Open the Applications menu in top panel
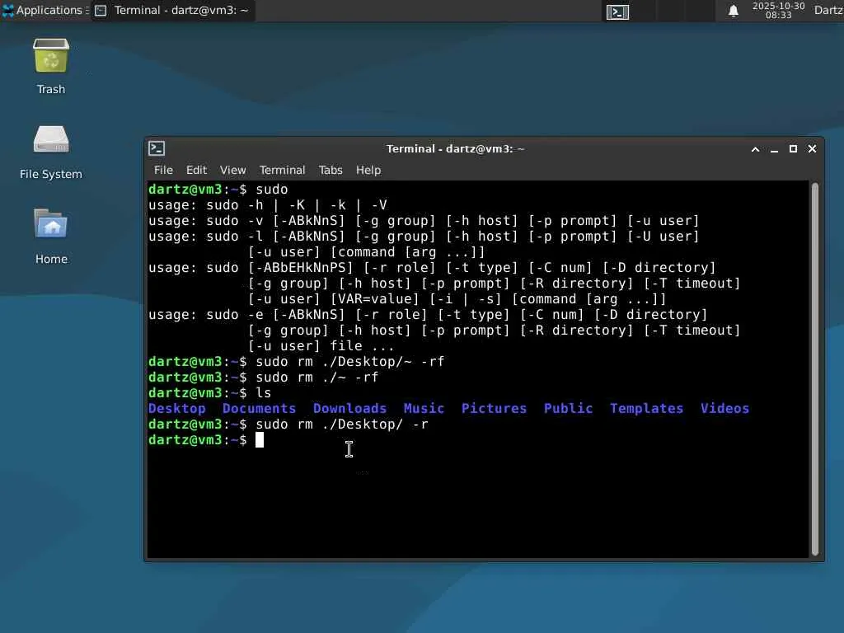Screen dimensions: 844x633 45,10
